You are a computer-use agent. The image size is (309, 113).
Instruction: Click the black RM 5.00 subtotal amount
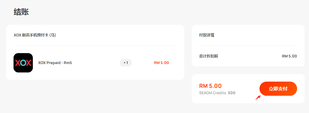coord(290,56)
